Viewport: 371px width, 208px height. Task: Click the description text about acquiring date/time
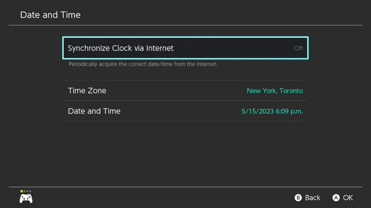pos(143,65)
